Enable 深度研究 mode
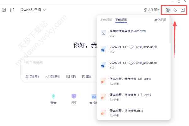Image resolution: width=189 pixels, height=126 pixels. [53, 76]
